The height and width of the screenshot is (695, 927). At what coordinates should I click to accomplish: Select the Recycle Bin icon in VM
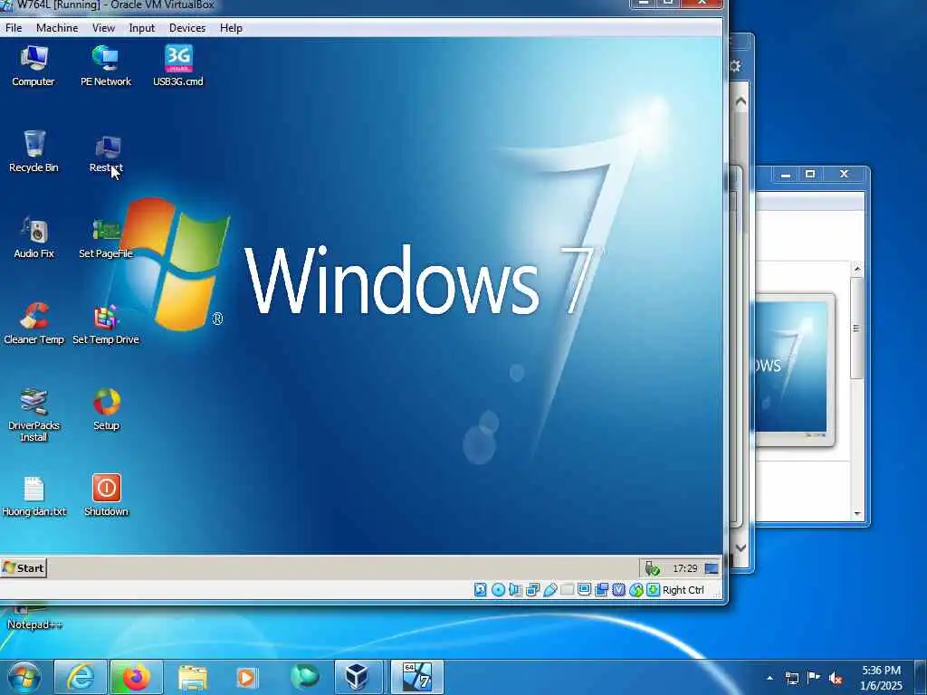click(33, 152)
